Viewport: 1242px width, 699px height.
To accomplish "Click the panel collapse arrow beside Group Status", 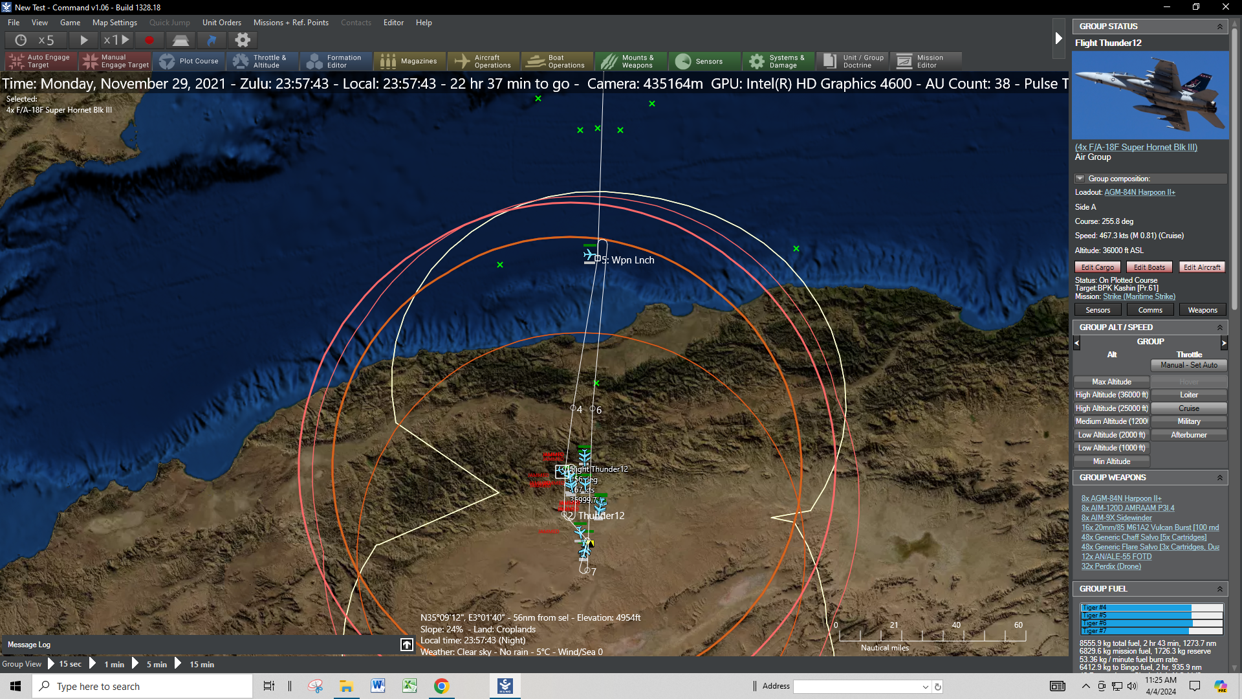I will tap(1059, 38).
